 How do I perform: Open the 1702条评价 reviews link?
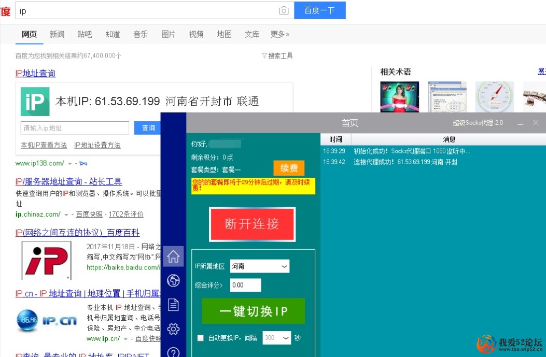tap(126, 215)
